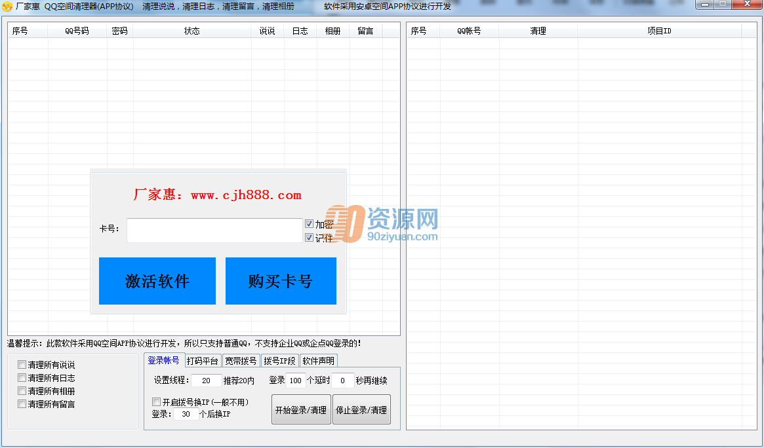Click the 开始登录/清理 button
The width and height of the screenshot is (764, 448).
click(x=301, y=409)
